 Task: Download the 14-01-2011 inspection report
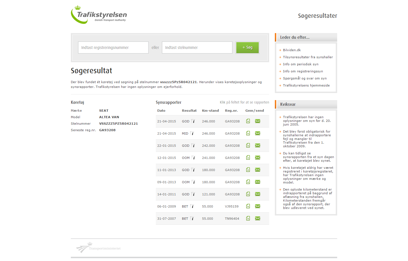[248, 194]
